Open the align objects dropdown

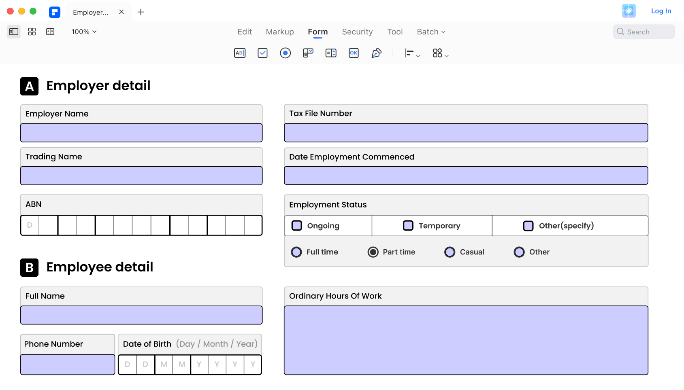click(x=412, y=53)
